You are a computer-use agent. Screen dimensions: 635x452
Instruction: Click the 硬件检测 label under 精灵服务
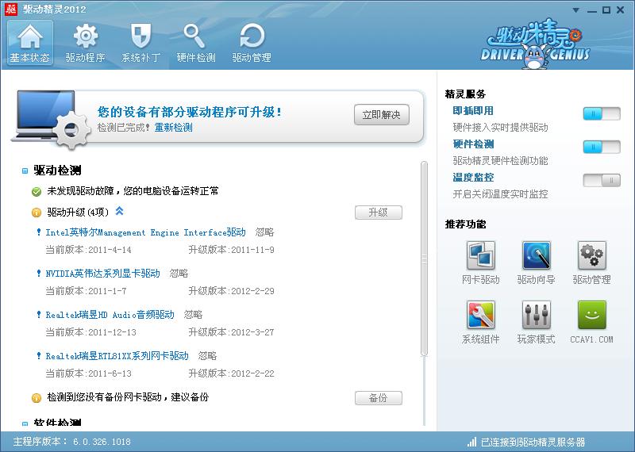pyautogui.click(x=473, y=144)
